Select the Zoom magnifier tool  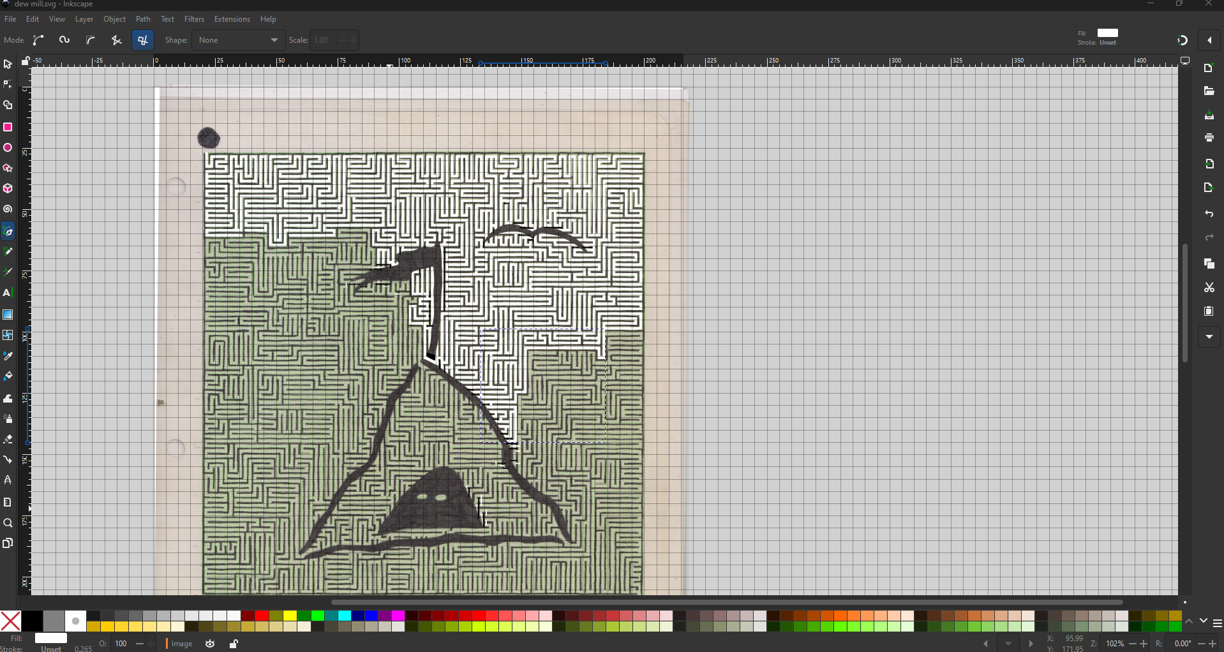pos(8,523)
